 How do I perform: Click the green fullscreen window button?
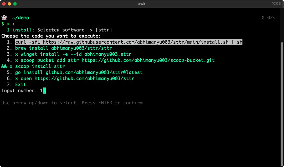pyautogui.click(x=15, y=4)
